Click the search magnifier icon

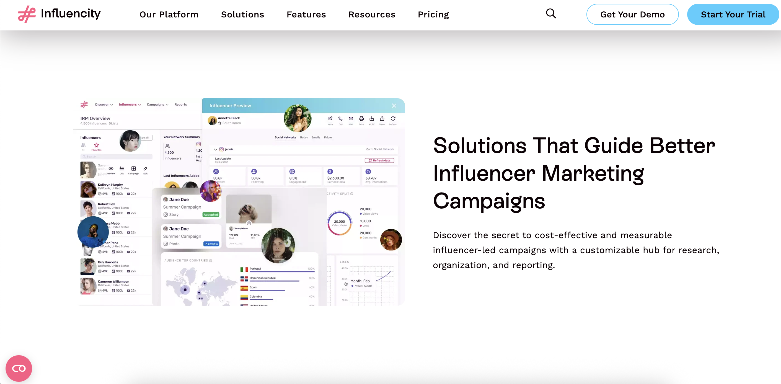click(551, 14)
